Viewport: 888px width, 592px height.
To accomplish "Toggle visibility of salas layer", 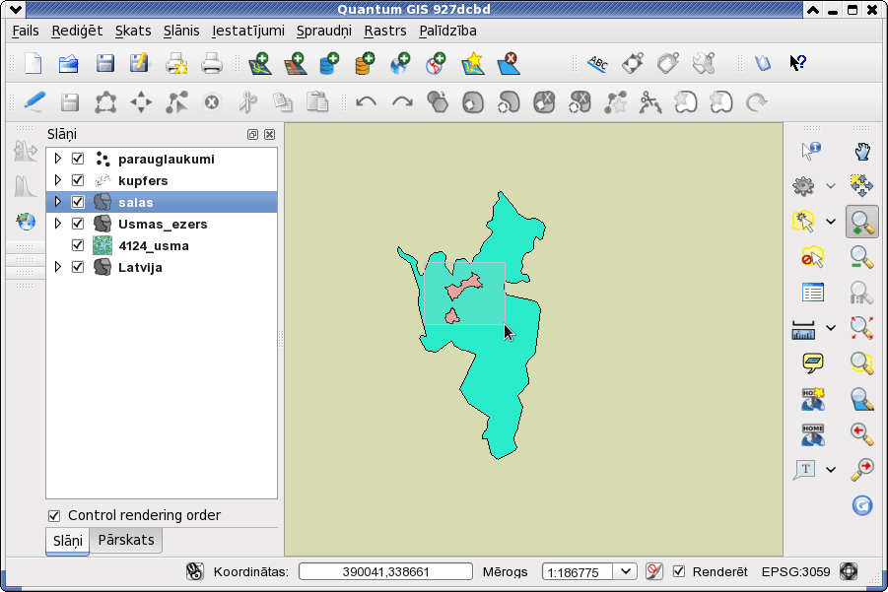I will (x=78, y=202).
